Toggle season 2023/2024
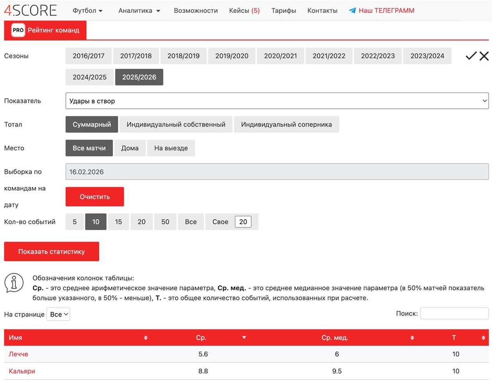Screen dimensions: 492x382 point(427,56)
